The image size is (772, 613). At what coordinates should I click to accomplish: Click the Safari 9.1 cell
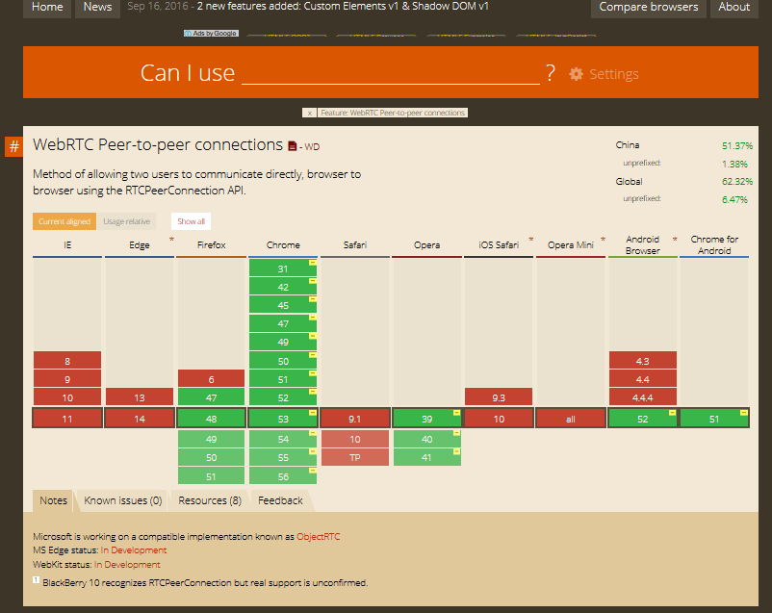pos(355,419)
